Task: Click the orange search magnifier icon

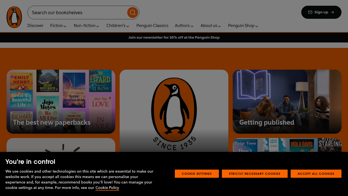Action: pos(133,13)
